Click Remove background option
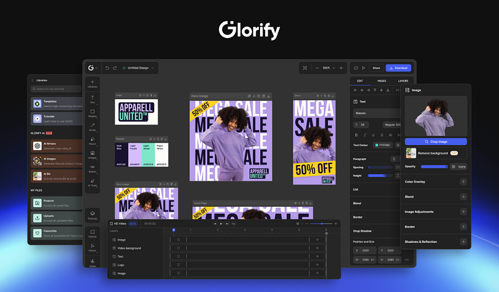Screen dimensions: 499x292 pos(435,153)
